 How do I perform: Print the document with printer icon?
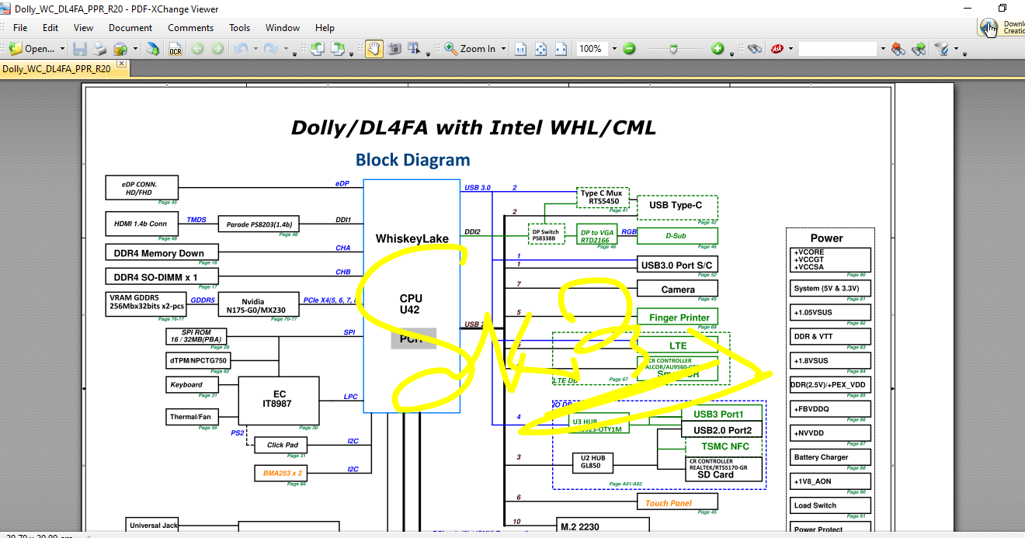tap(100, 48)
